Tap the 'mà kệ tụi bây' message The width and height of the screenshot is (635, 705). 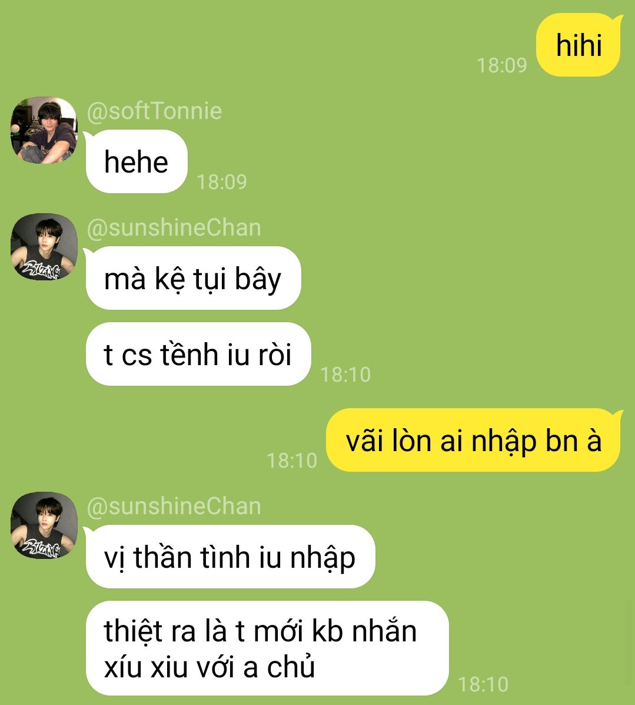click(193, 278)
